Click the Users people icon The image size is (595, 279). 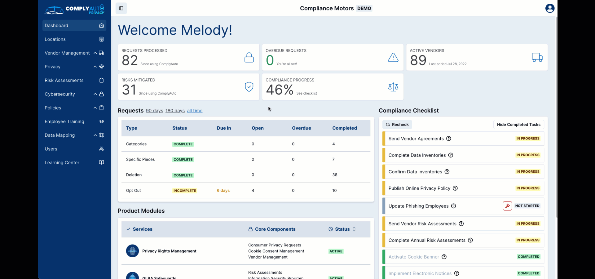click(101, 149)
